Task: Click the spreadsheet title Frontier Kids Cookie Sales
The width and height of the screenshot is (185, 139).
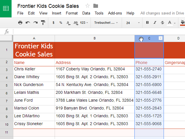Action: pyautogui.click(x=48, y=6)
